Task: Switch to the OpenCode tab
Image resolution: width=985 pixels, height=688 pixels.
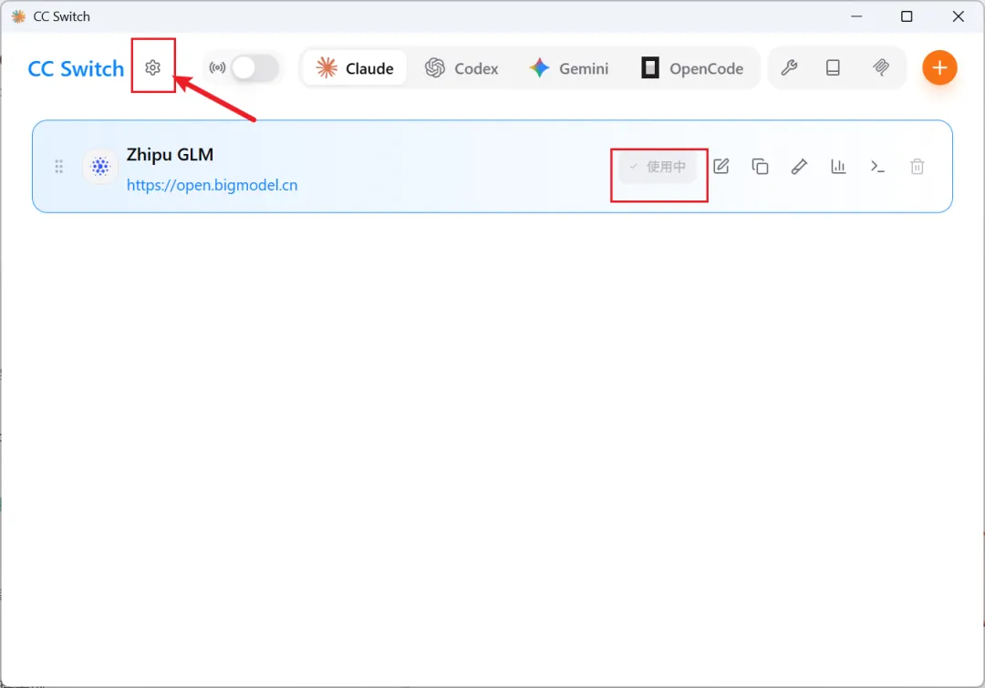Action: tap(692, 67)
